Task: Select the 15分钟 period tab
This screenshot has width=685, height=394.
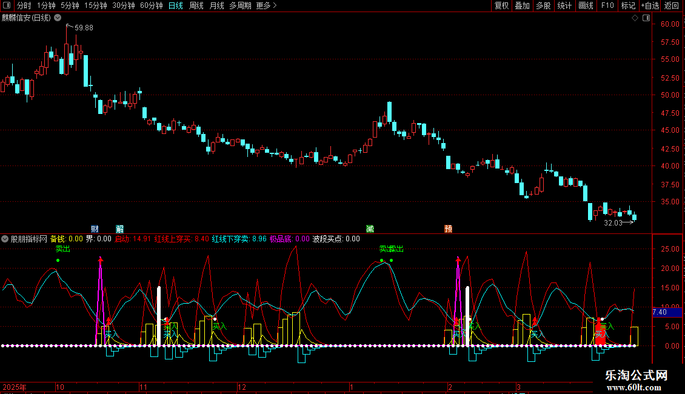Action: (96, 5)
